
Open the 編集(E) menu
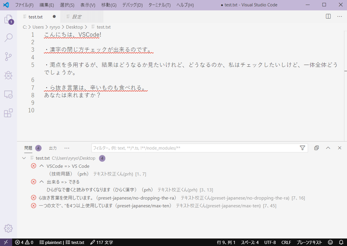46,5
